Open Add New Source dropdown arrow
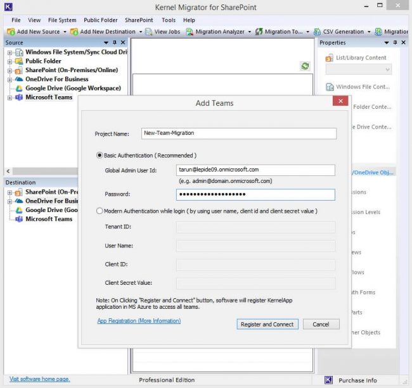This screenshot has height=388, width=412. (x=65, y=32)
